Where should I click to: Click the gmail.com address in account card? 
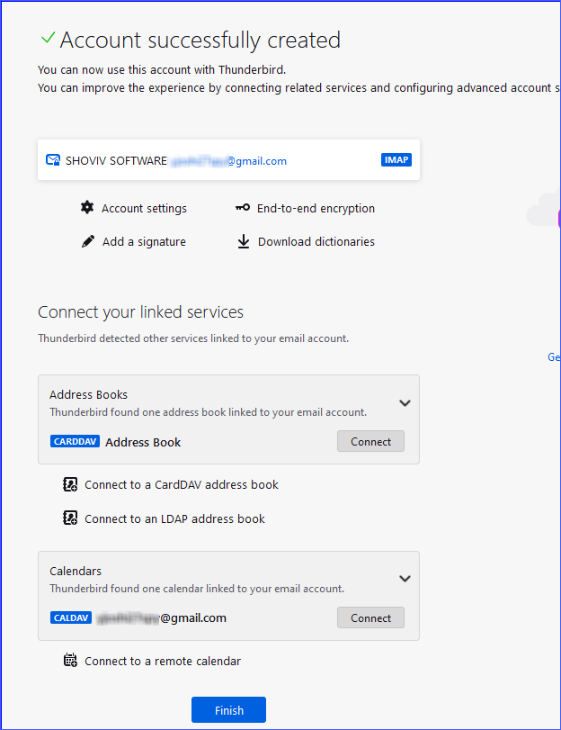point(228,161)
